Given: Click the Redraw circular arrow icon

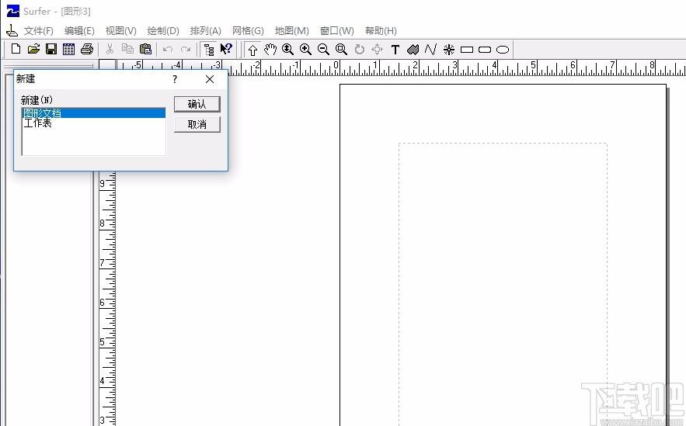Looking at the screenshot, I should [360, 50].
